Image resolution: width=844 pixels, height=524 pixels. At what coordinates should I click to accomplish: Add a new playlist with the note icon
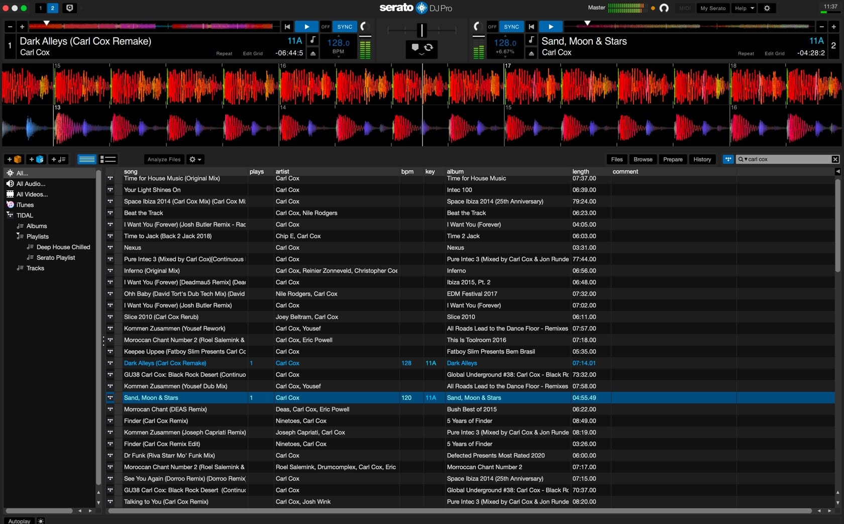tap(58, 159)
